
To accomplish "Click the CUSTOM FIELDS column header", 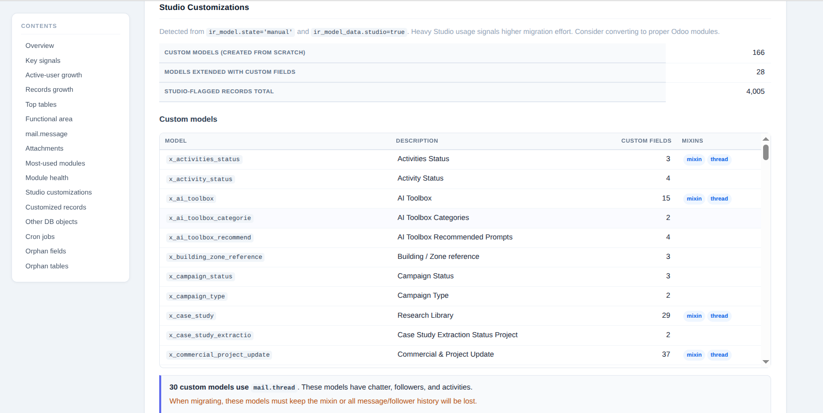I will point(646,141).
